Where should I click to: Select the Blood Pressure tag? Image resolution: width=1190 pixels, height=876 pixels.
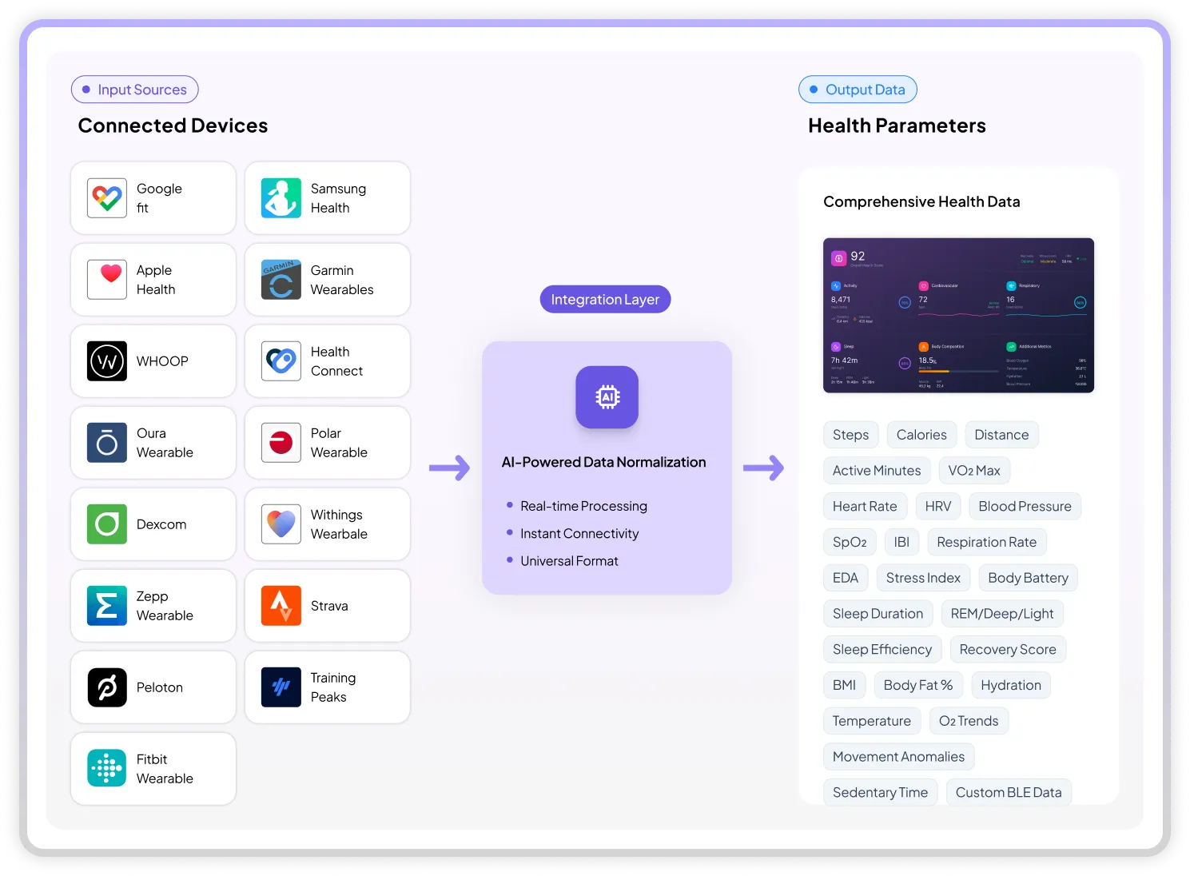pos(1025,507)
